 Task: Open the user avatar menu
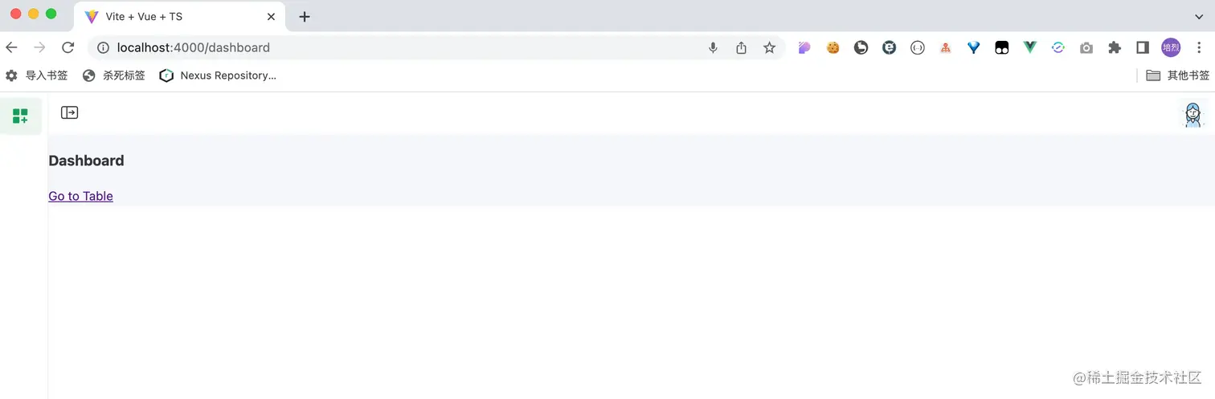tap(1193, 115)
